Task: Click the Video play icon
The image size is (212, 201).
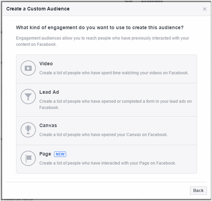Action: pyautogui.click(x=28, y=68)
